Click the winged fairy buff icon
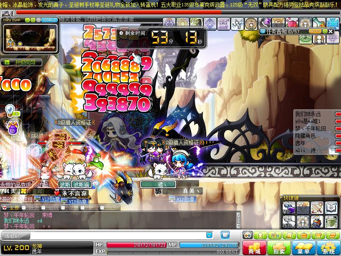The height and width of the screenshot is (256, 341). click(x=237, y=23)
